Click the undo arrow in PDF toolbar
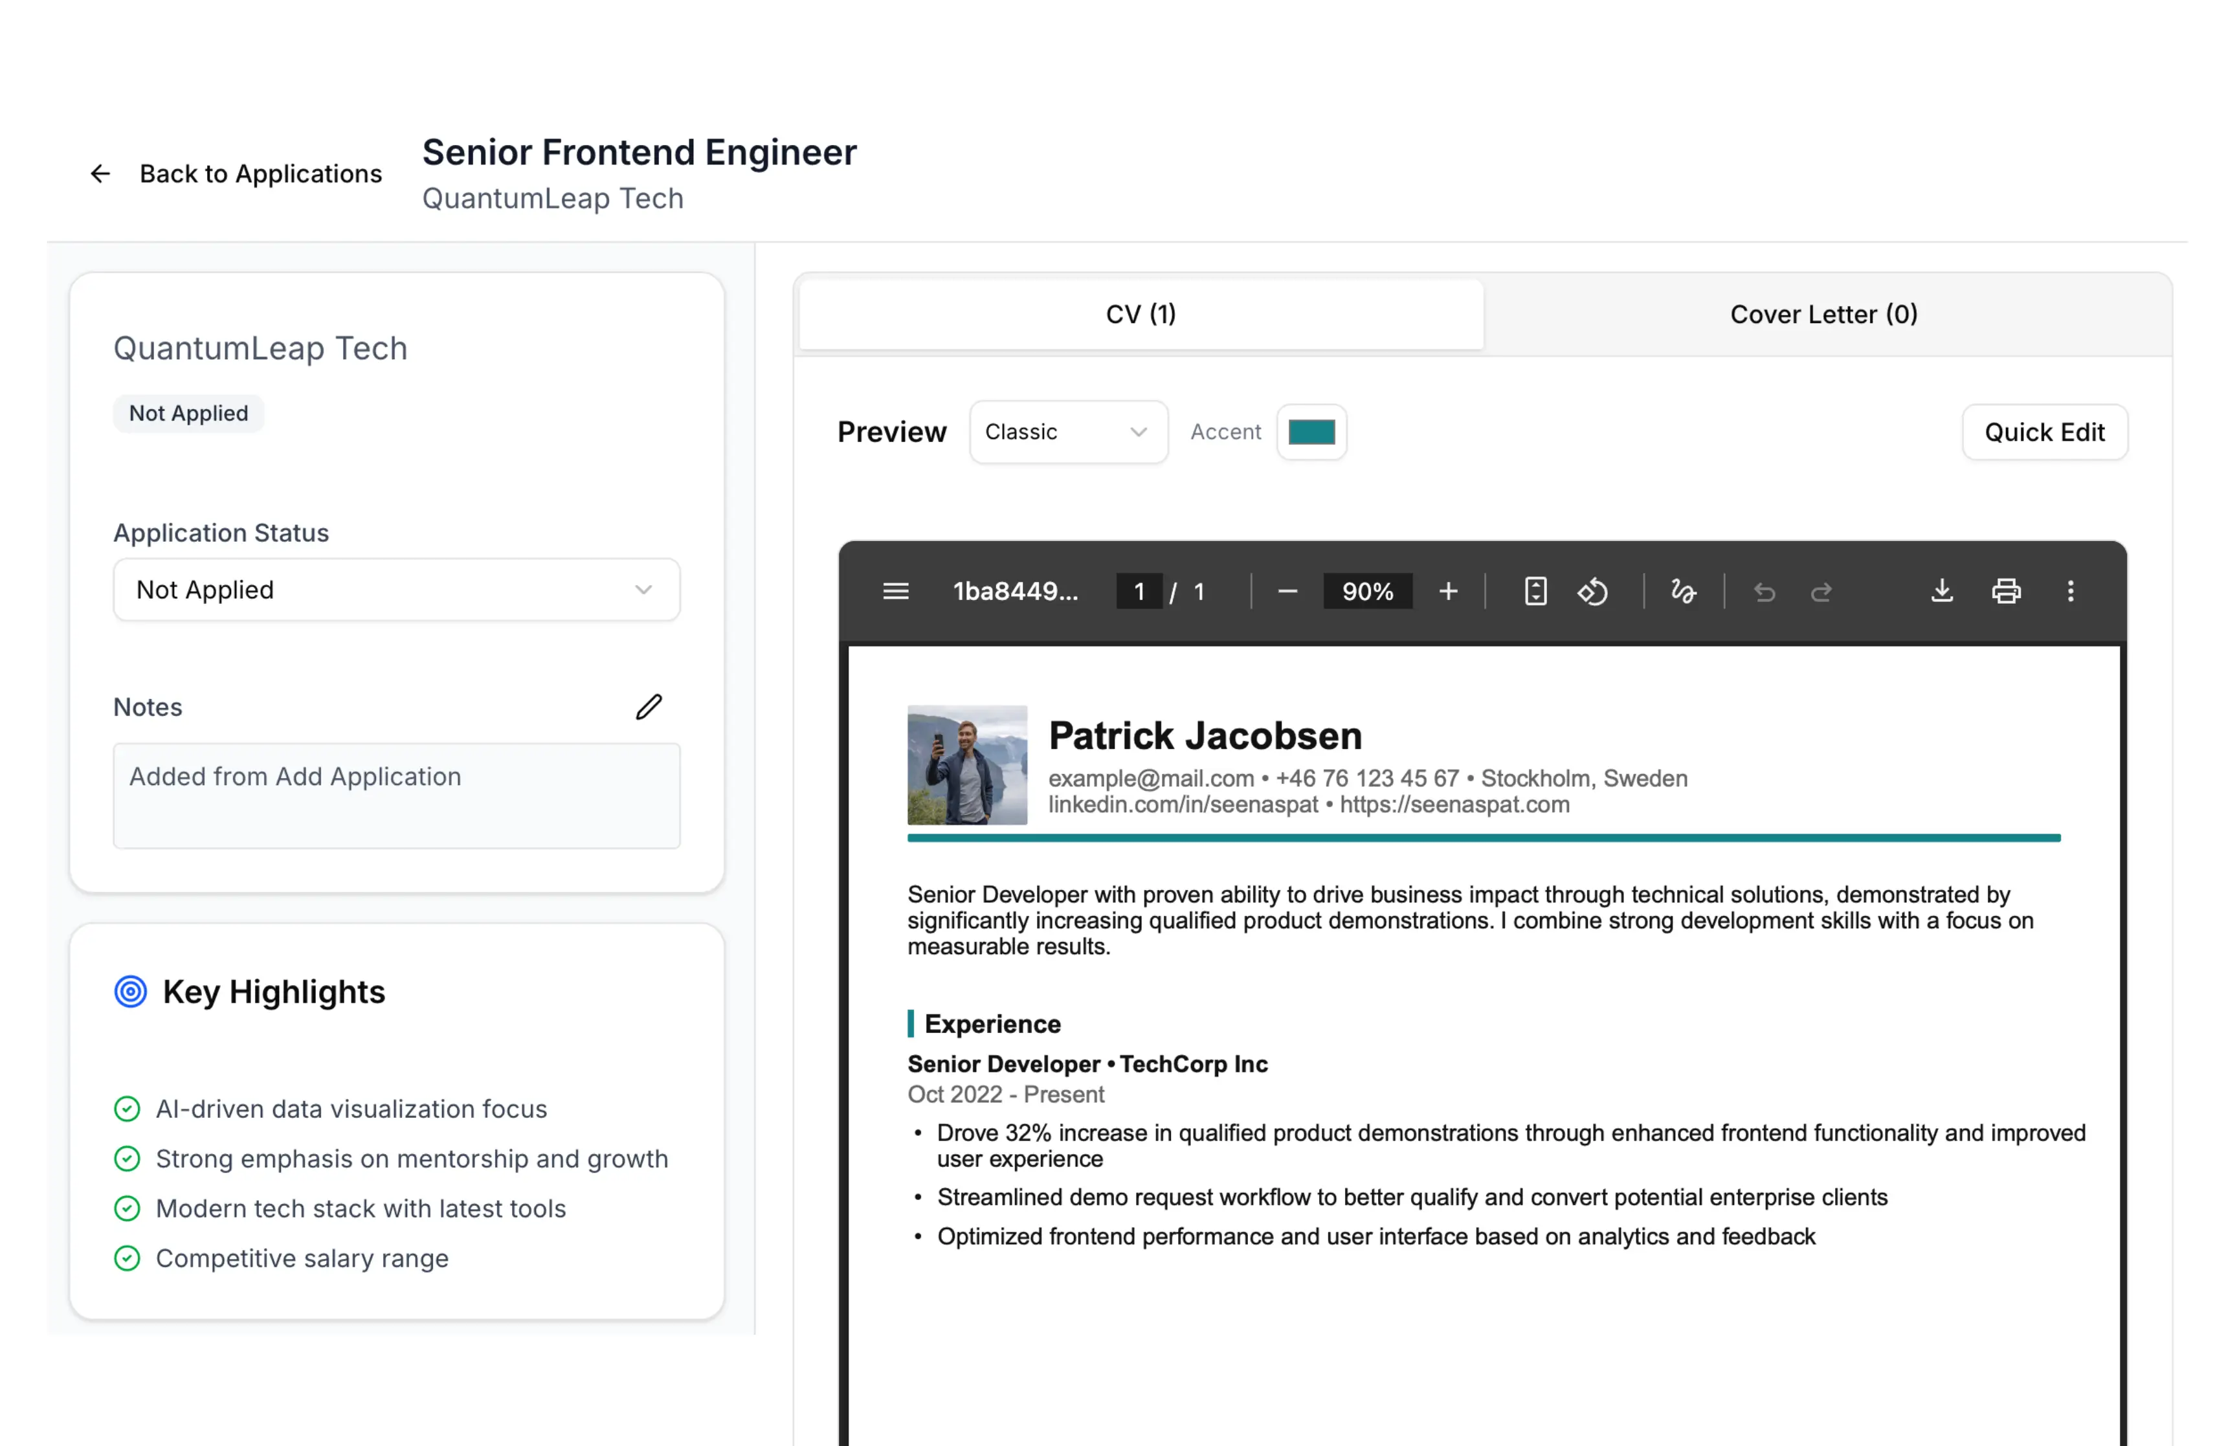Screen dimensions: 2237x1446 click(1764, 592)
